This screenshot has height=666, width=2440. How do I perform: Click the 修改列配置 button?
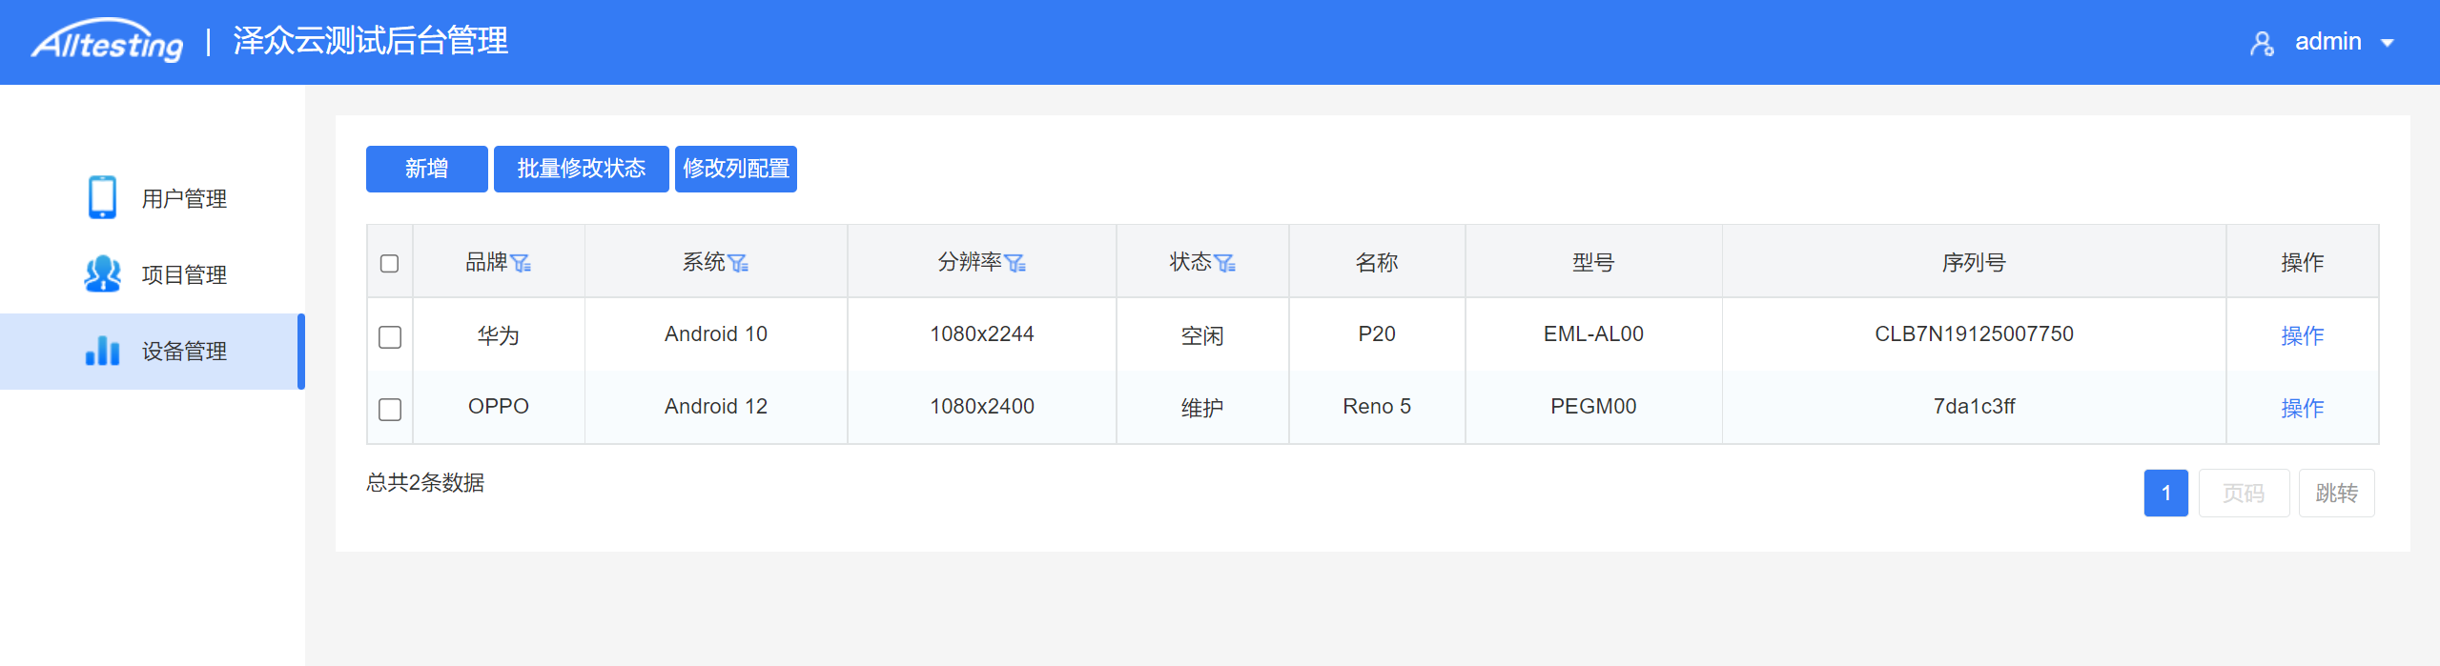tap(735, 169)
